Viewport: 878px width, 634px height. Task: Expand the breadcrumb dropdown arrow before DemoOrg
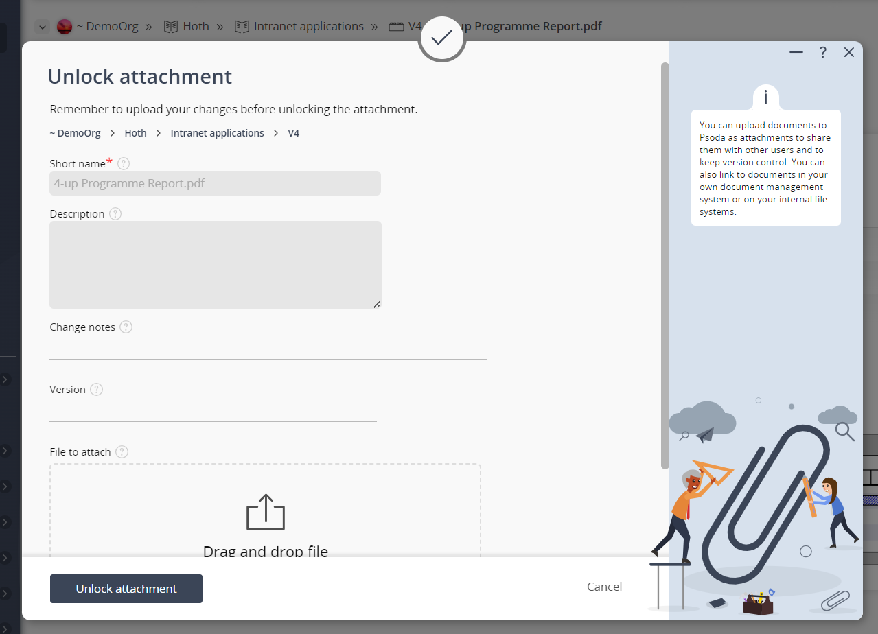[43, 27]
